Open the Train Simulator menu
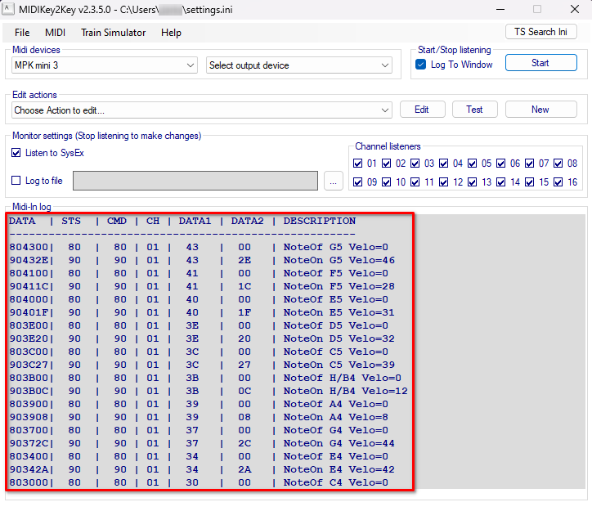 point(114,33)
